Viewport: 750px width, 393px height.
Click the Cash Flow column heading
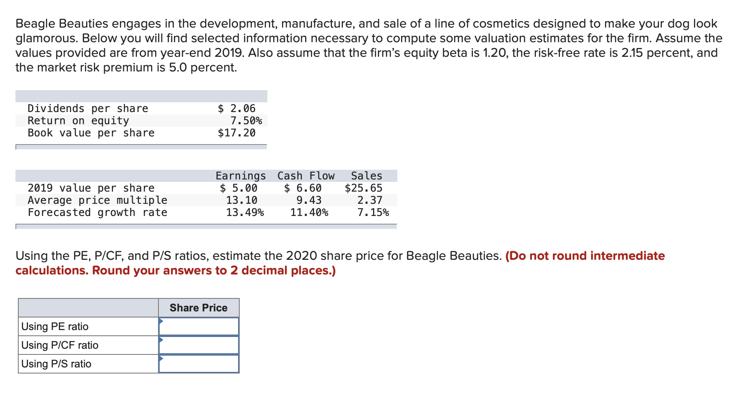click(306, 176)
